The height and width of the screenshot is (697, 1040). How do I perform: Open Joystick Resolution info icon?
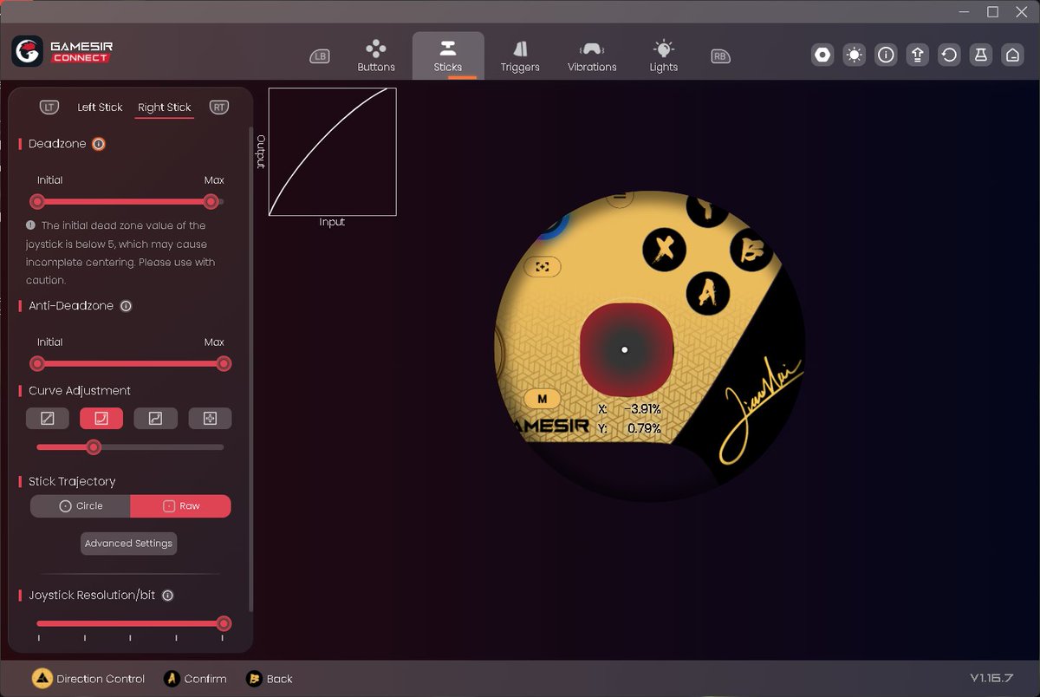pyautogui.click(x=168, y=596)
